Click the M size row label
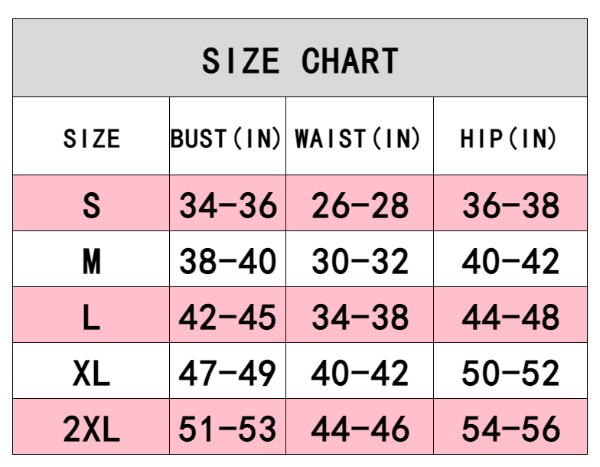 [91, 262]
